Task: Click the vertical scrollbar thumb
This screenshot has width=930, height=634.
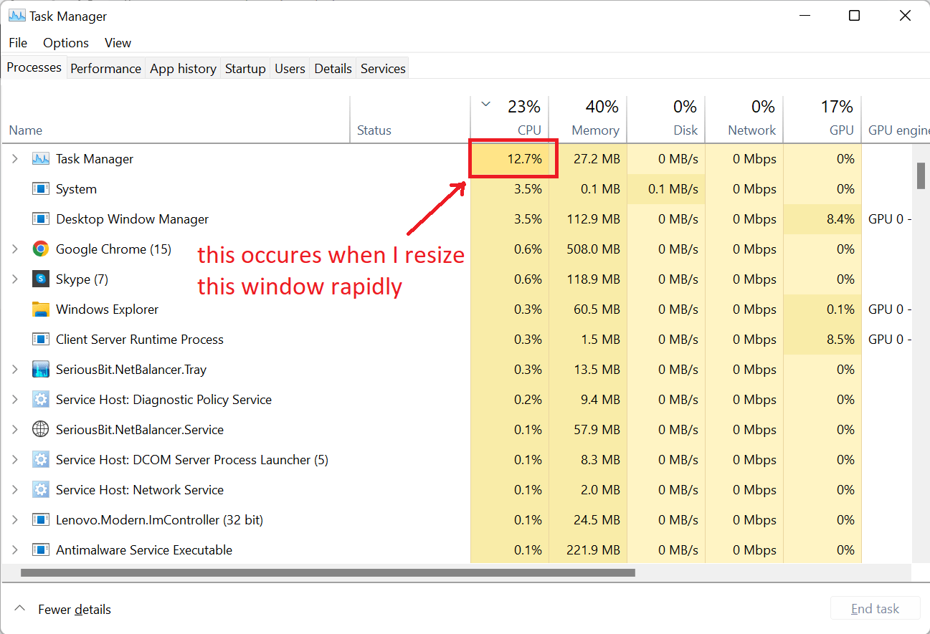Action: pos(921,176)
